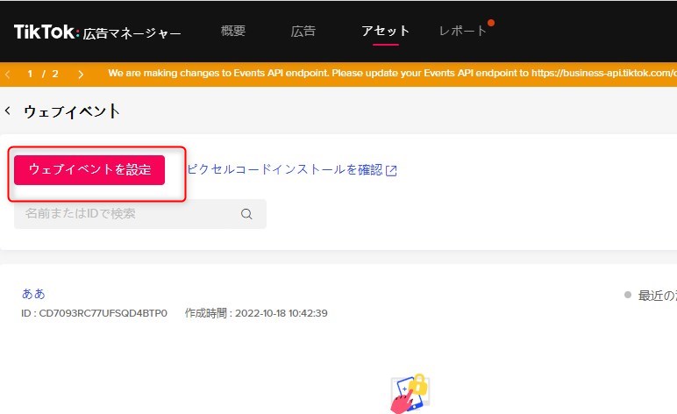The image size is (677, 414).
Task: Go back using arrow beside ウェブイベント
Action: click(9, 111)
